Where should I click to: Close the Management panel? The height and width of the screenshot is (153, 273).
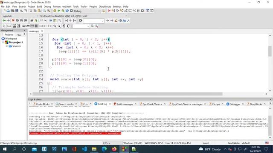click(x=24, y=30)
